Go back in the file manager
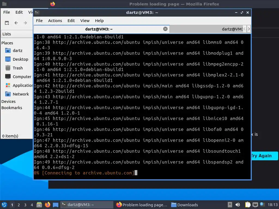279x209 pixels. [x=16, y=23]
